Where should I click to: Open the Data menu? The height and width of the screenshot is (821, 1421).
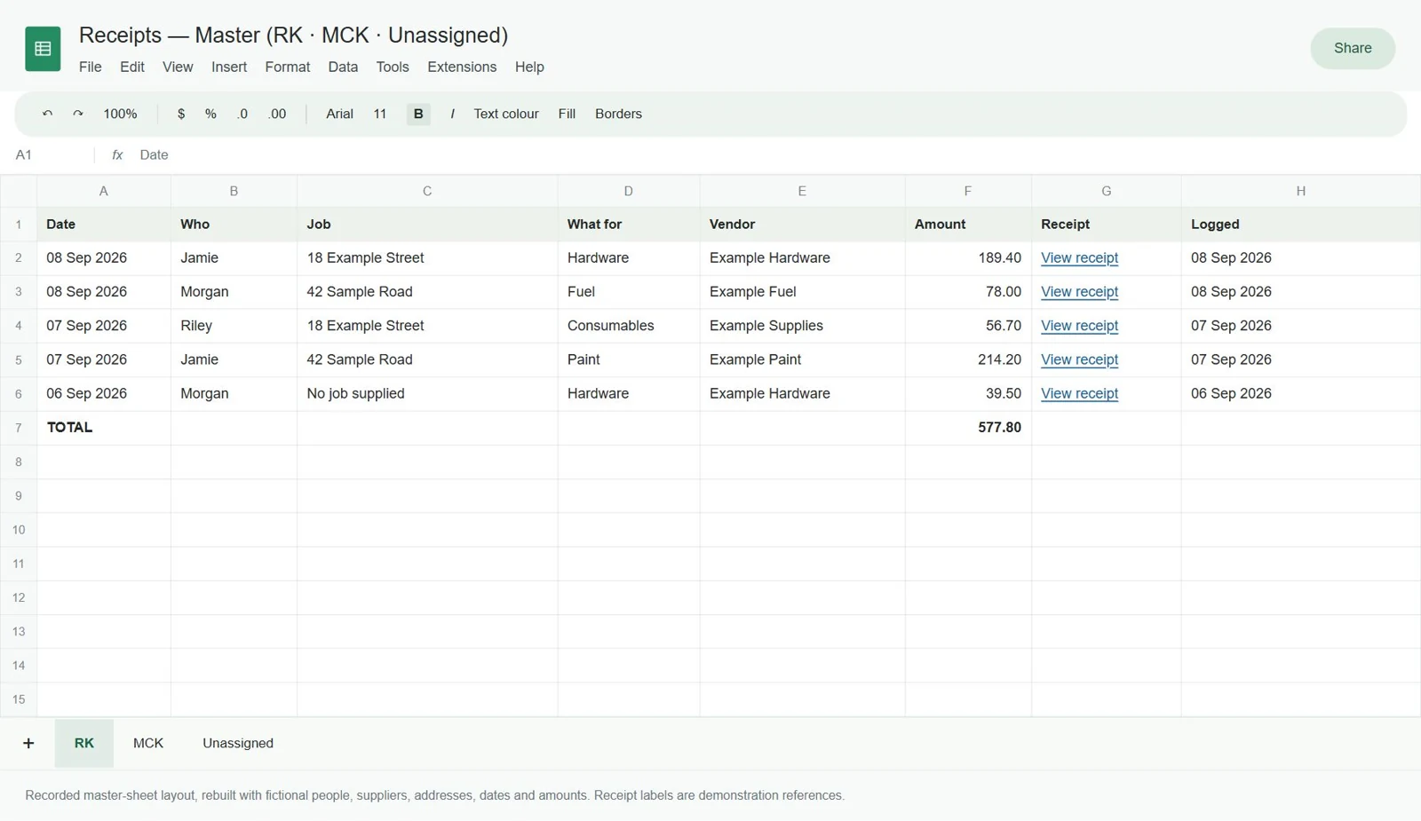pyautogui.click(x=343, y=67)
